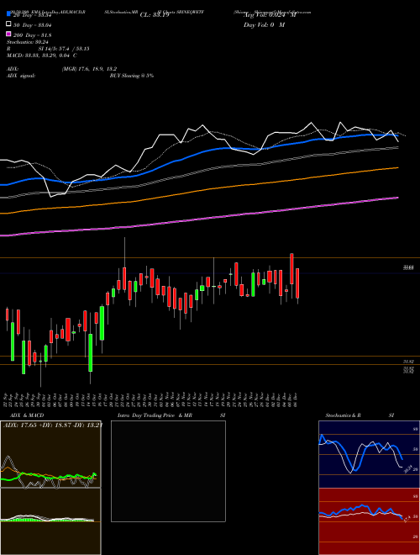
Task: Click the 'Stochastics: 39.24' reading
Action: (27, 42)
